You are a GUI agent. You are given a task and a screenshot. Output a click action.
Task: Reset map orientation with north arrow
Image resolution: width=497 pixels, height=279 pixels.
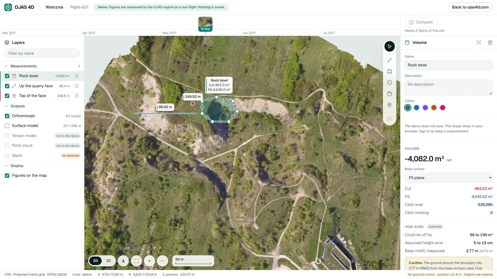coord(123,261)
